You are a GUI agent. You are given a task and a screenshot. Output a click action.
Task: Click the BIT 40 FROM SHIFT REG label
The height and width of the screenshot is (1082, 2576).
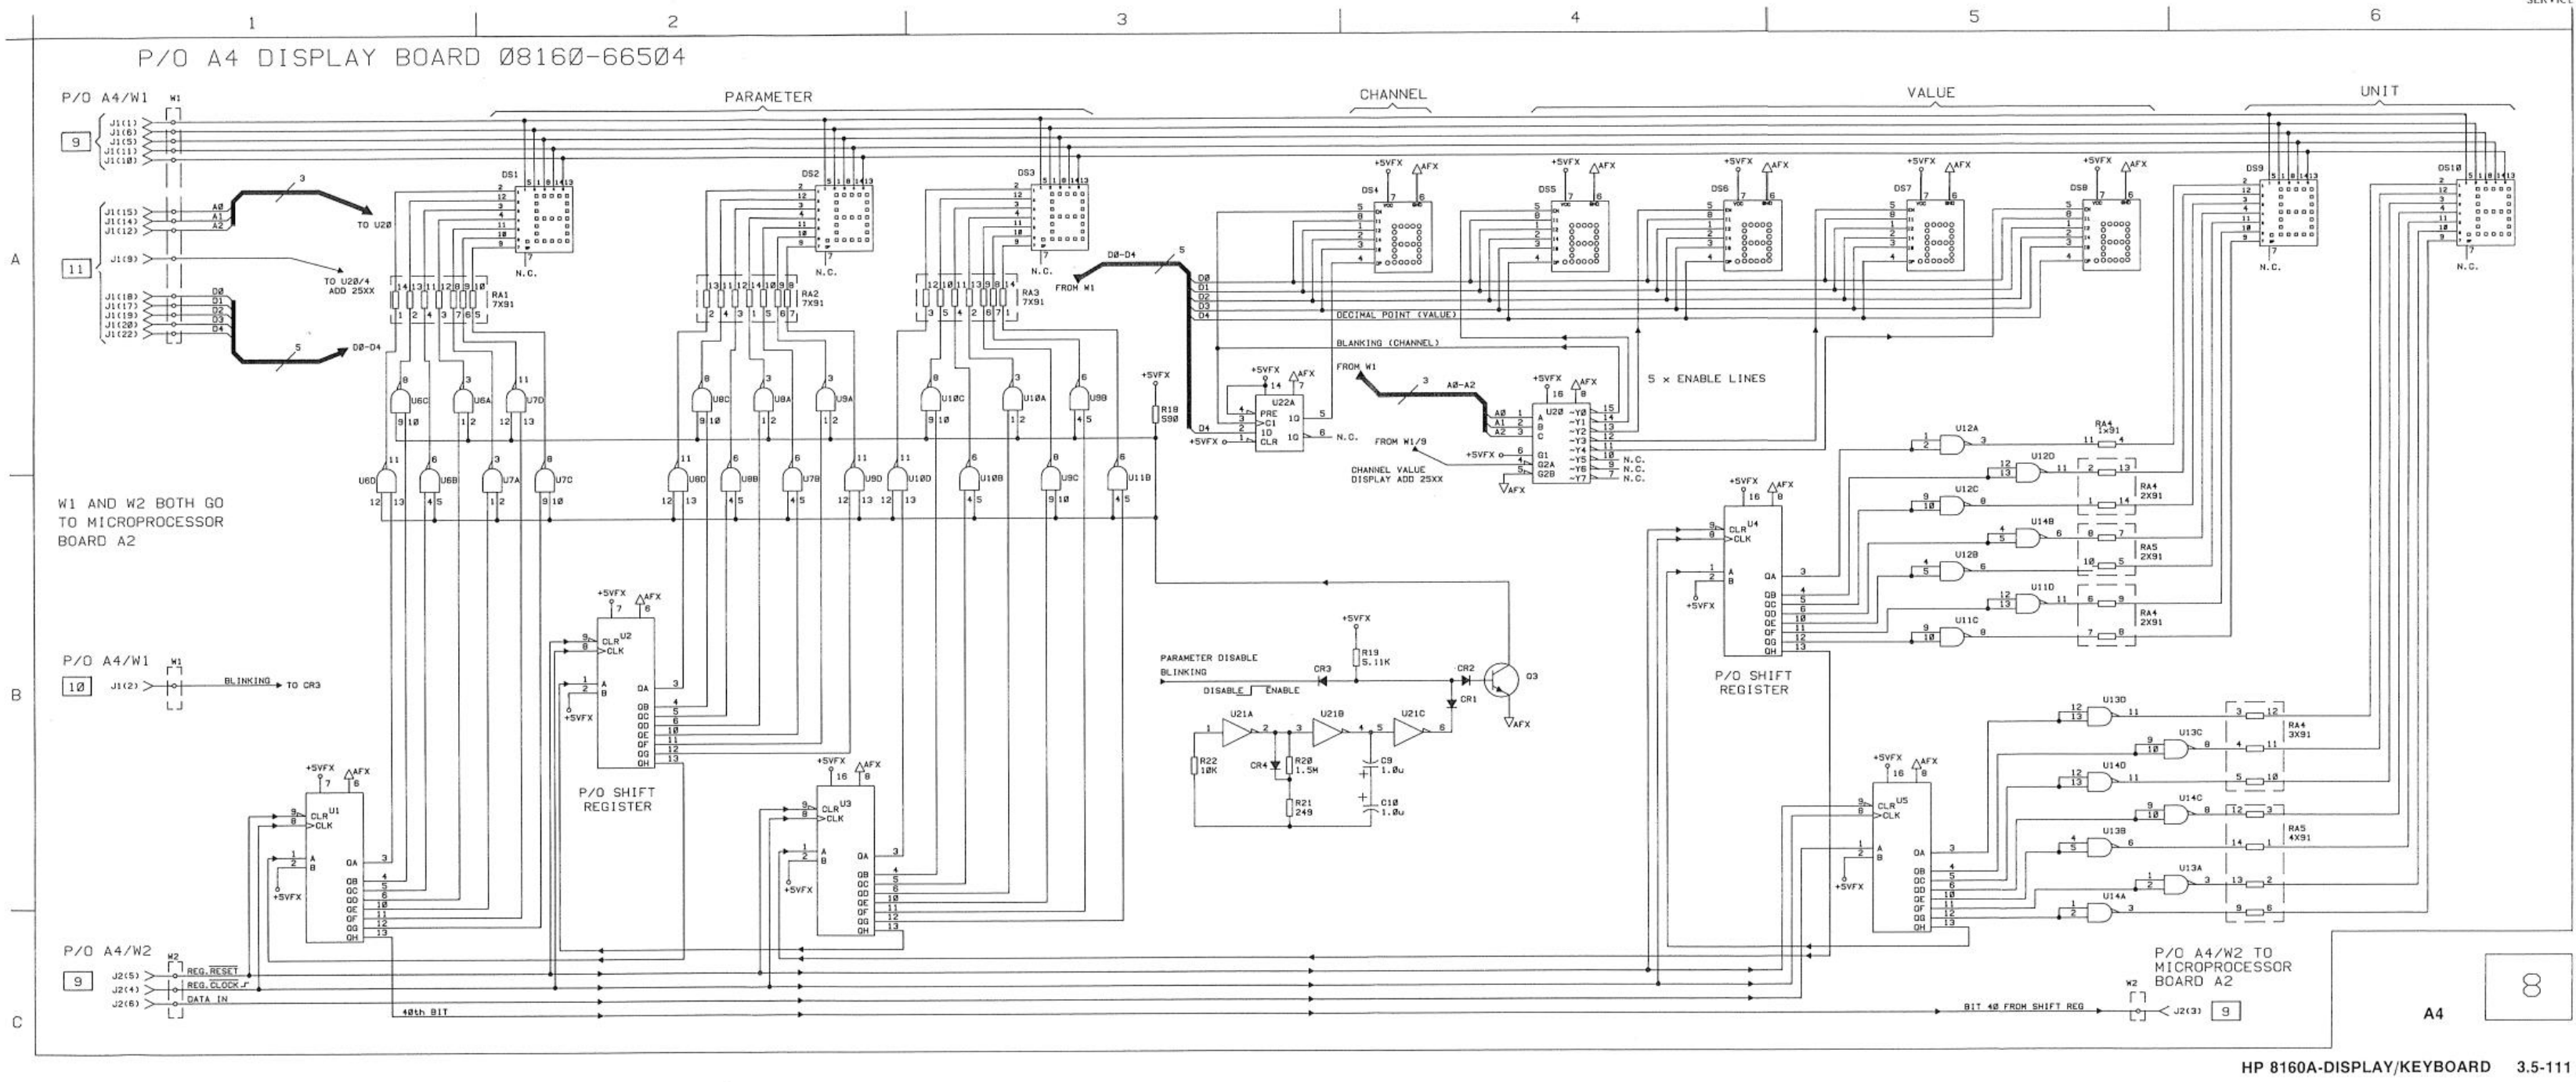(x=2023, y=1007)
